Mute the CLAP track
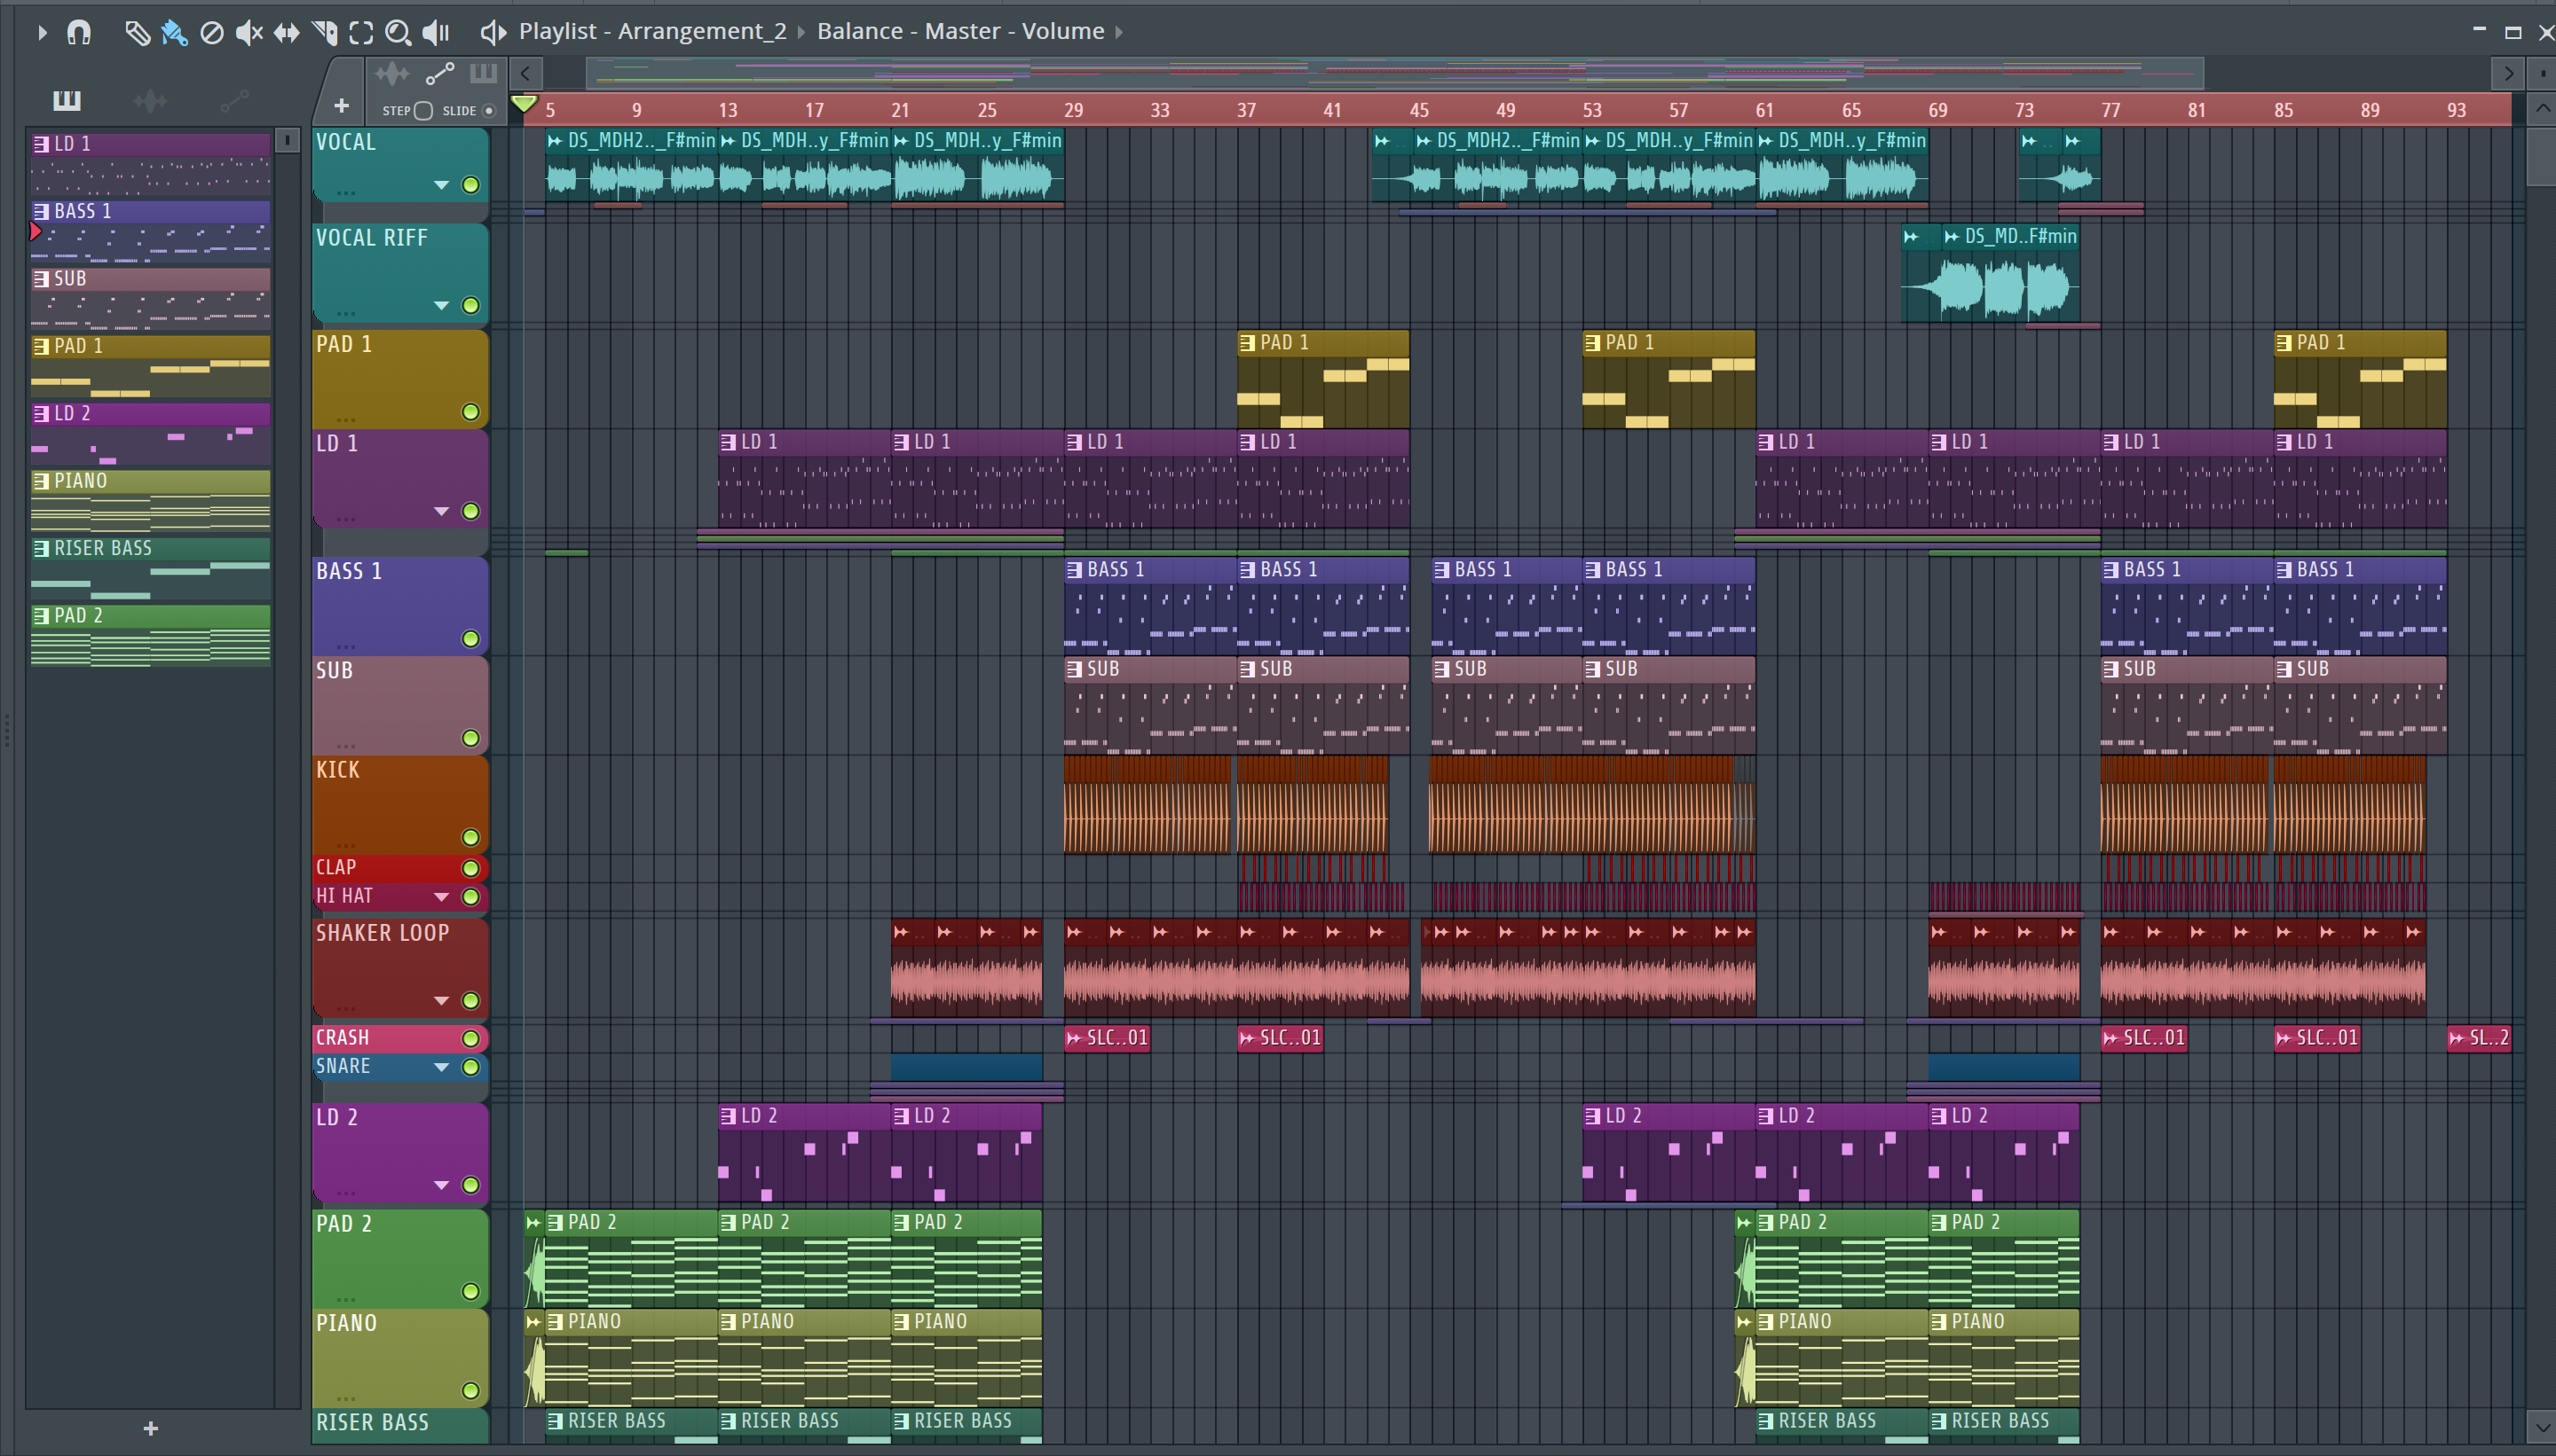 470,868
